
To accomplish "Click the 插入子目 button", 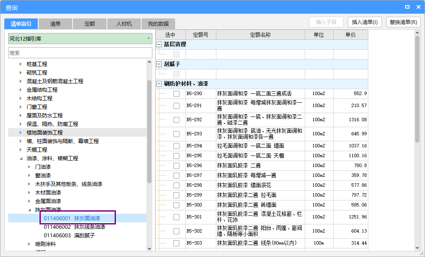I will point(326,22).
